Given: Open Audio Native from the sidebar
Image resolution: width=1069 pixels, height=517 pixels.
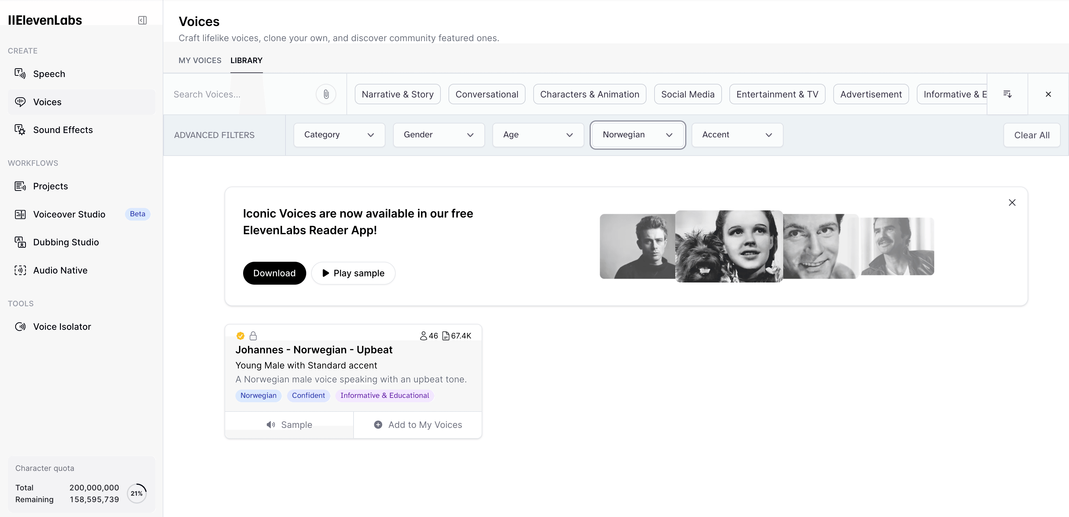Looking at the screenshot, I should click(x=61, y=270).
